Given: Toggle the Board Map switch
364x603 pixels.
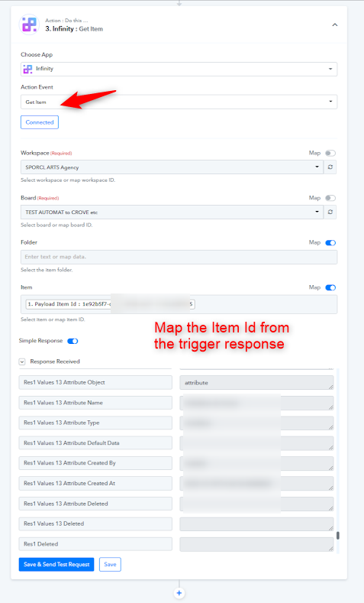Looking at the screenshot, I should coord(330,198).
